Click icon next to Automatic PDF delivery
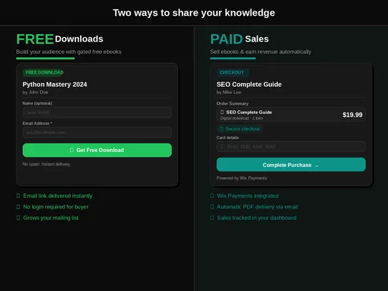The image size is (388, 291). tap(212, 206)
